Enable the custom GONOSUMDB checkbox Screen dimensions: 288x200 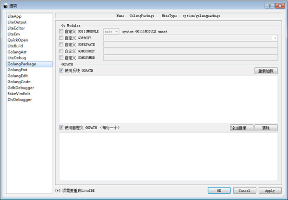point(61,58)
